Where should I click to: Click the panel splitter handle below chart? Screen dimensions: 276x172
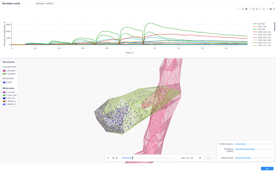point(138,58)
